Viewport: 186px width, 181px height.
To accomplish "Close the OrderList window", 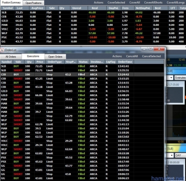I will tap(159, 49).
